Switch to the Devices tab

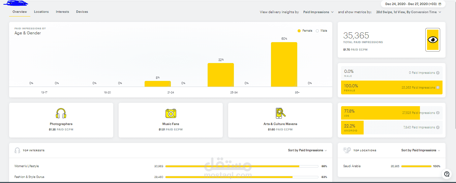click(x=82, y=12)
